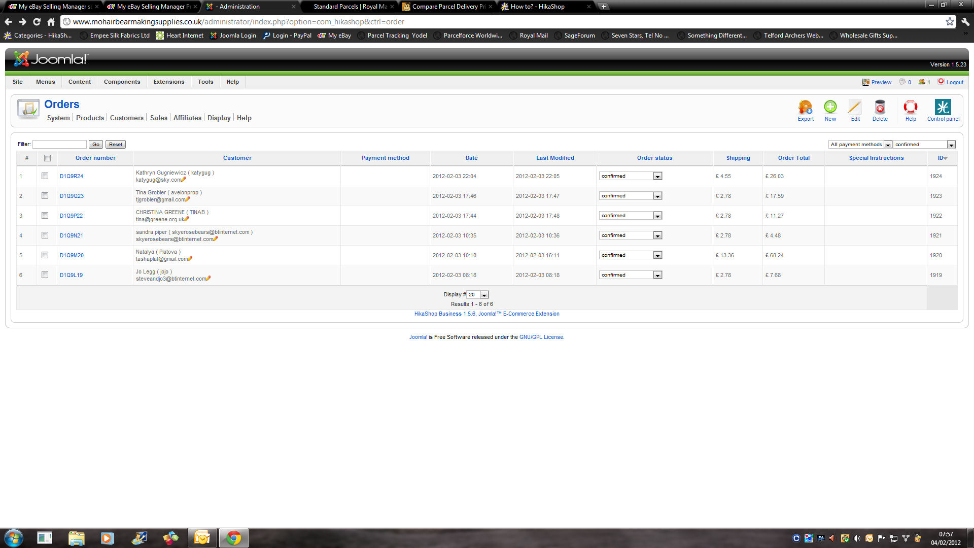The image size is (974, 548).
Task: Bookmark page with star icon
Action: (x=950, y=22)
